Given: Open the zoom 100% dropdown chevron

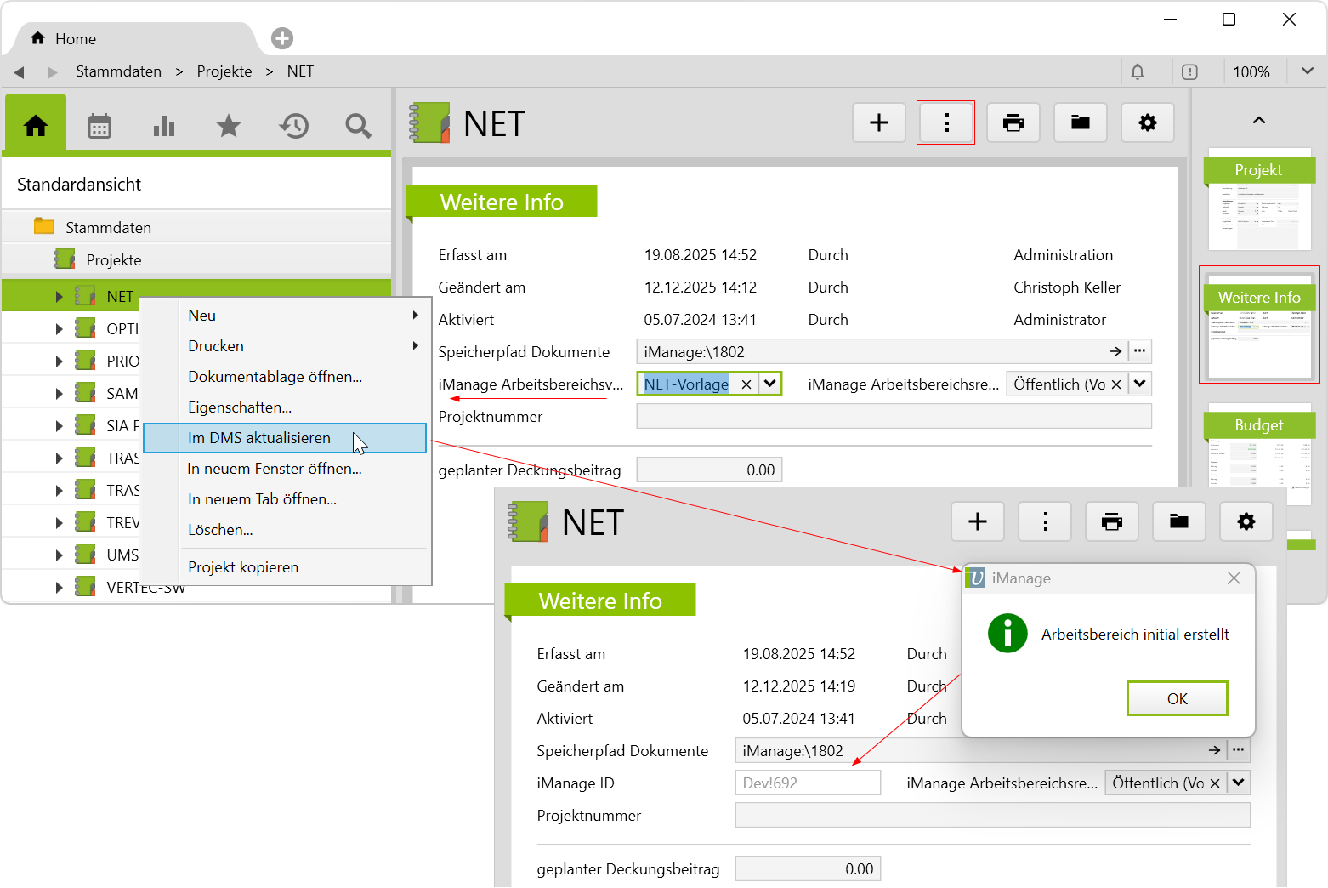Looking at the screenshot, I should point(1307,71).
